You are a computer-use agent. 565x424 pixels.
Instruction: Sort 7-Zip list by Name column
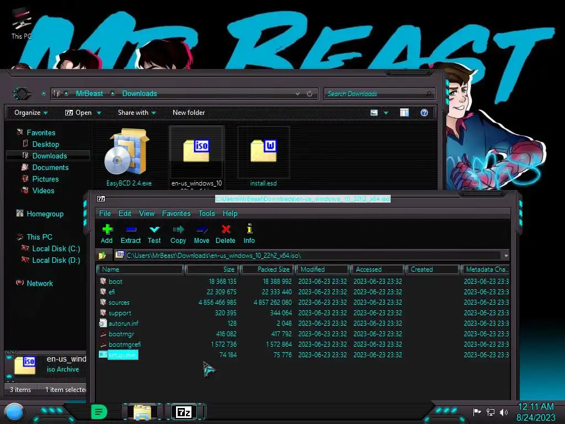coord(140,269)
